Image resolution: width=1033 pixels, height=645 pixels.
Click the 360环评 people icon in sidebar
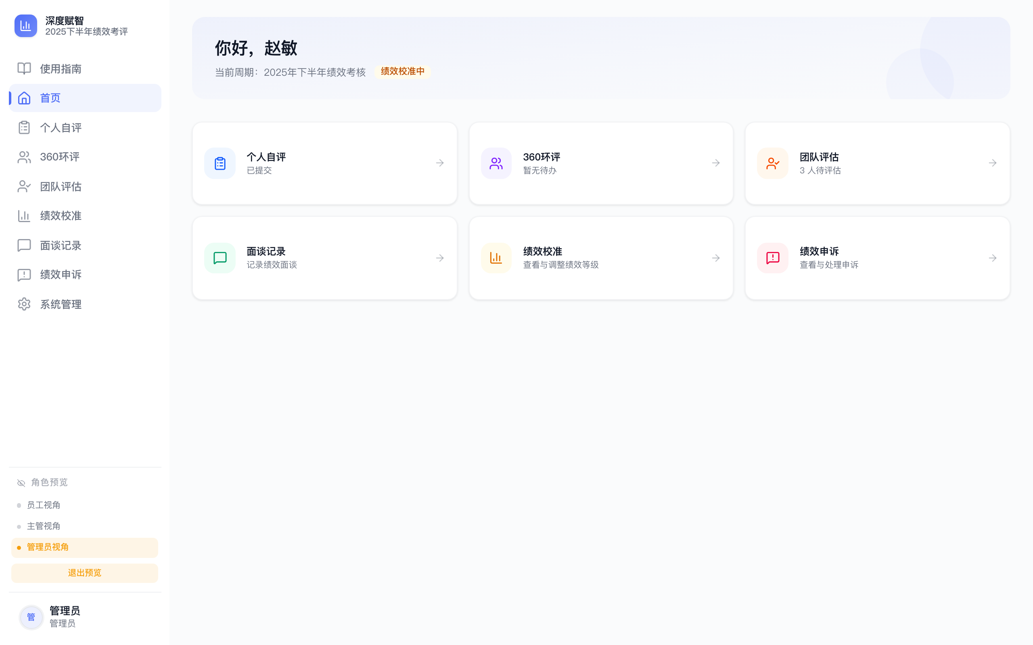23,156
